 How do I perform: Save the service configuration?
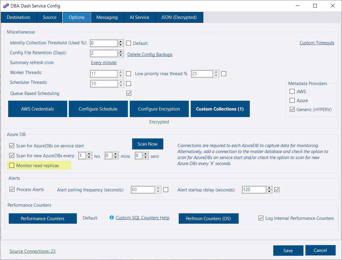288,250
